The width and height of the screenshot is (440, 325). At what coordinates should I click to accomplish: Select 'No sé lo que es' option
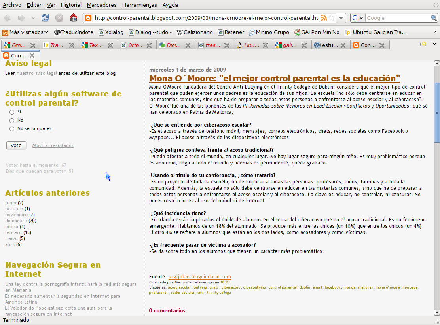pyautogui.click(x=12, y=129)
